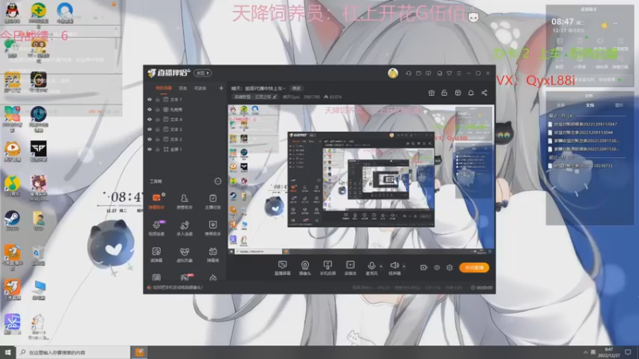This screenshot has width=639, height=359.
Task: Open the 榜单助手 tool
Action: click(x=212, y=228)
